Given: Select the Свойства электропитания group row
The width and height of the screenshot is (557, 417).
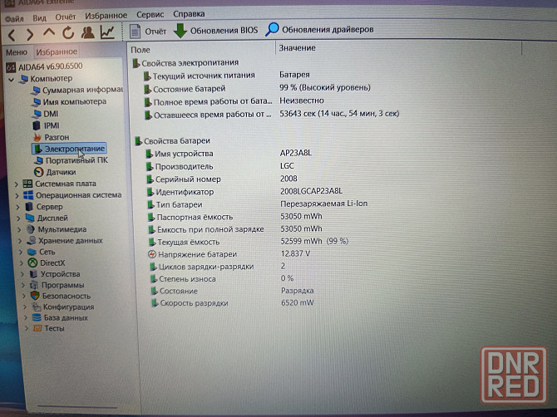Looking at the screenshot, I should tap(185, 63).
